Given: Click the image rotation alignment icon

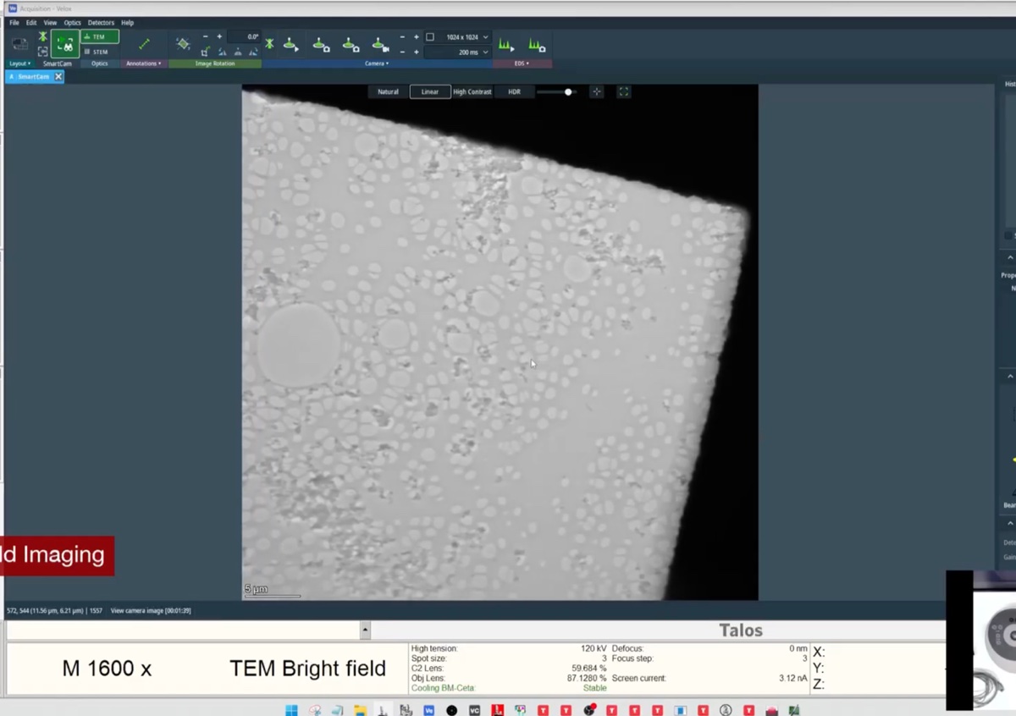Looking at the screenshot, I should pyautogui.click(x=183, y=44).
